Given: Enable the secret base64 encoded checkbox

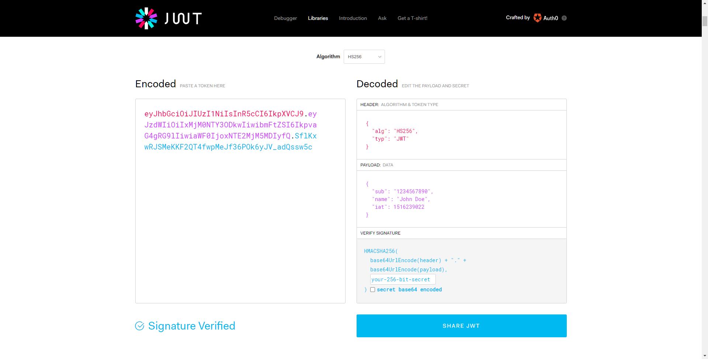Looking at the screenshot, I should click(373, 290).
